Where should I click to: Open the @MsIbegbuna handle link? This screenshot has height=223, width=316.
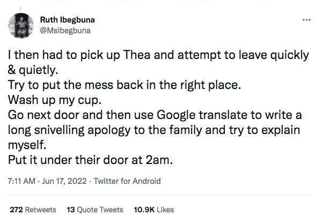pyautogui.click(x=65, y=31)
